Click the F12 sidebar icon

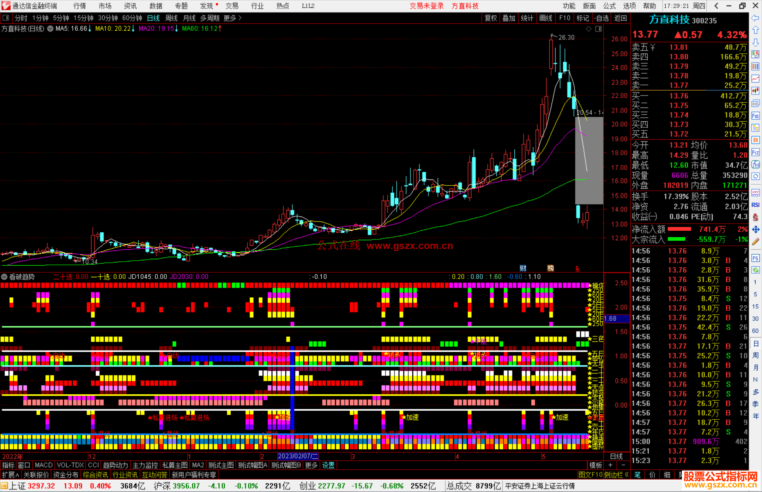point(755,152)
